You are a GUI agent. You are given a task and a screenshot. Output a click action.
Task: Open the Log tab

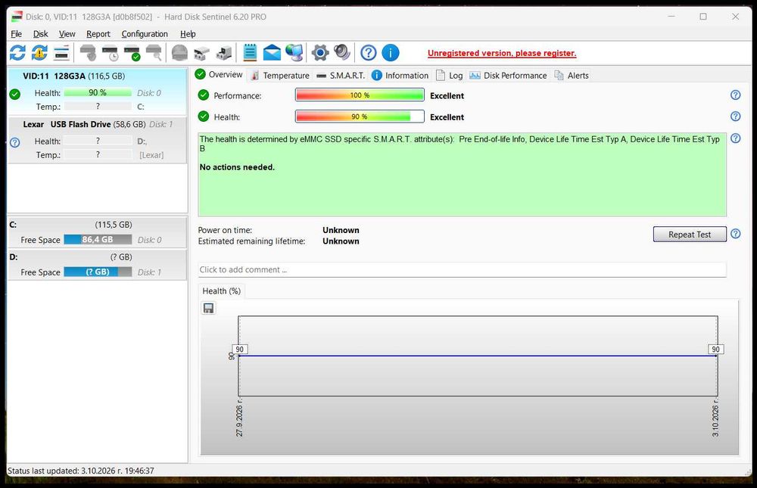point(450,76)
